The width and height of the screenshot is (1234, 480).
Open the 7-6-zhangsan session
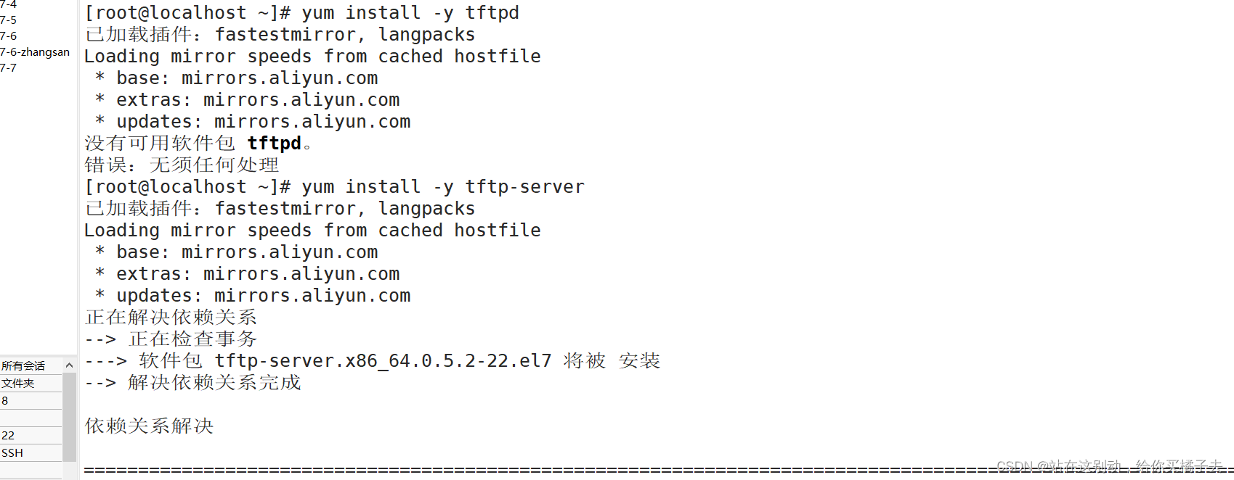(35, 51)
